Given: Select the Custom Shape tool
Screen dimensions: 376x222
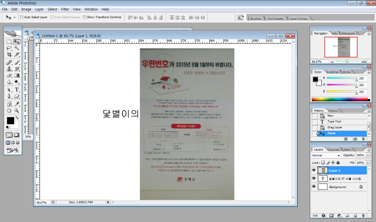Looking at the screenshot, I should 16,96.
